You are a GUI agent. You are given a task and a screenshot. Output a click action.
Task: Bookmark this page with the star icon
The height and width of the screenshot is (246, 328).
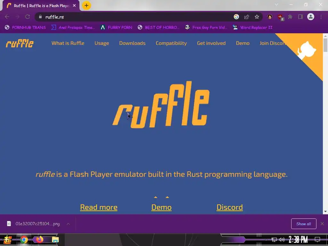pos(257,17)
